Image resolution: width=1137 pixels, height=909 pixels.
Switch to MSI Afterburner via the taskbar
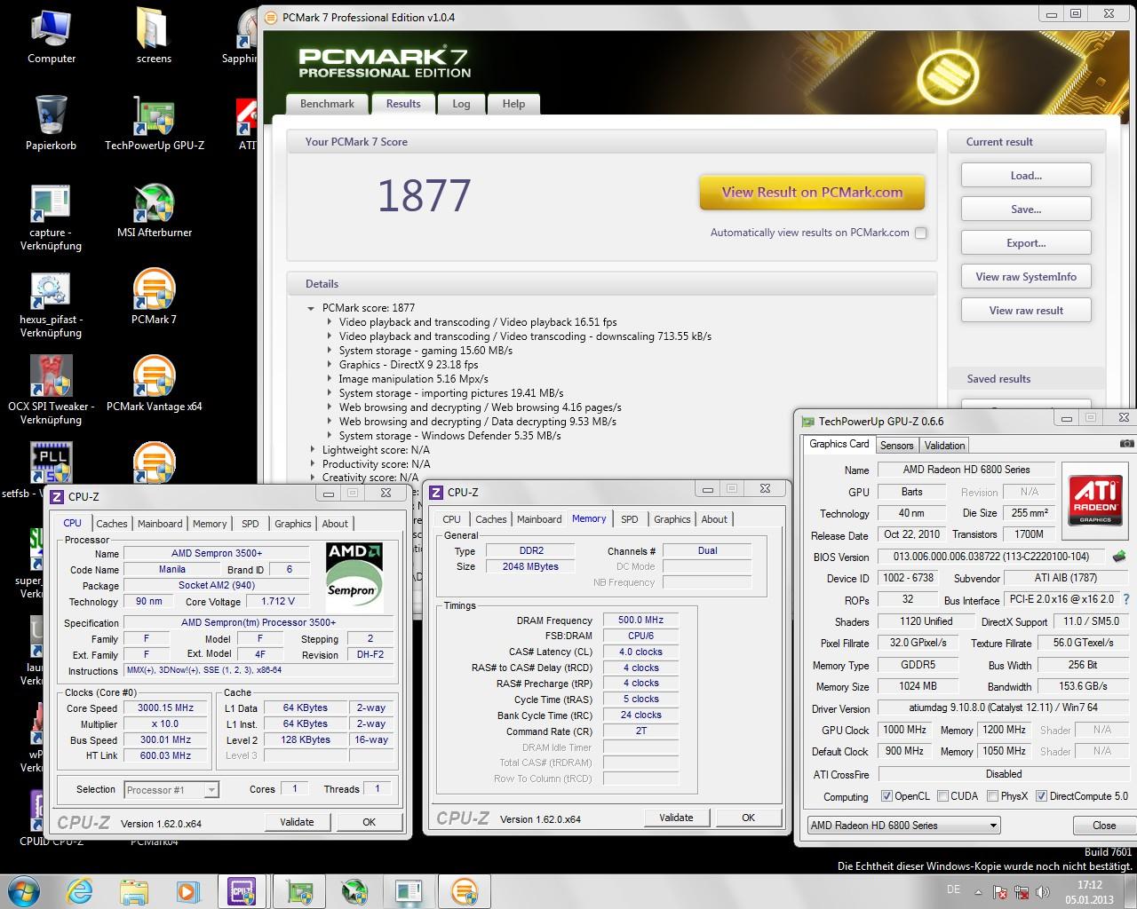click(x=354, y=890)
